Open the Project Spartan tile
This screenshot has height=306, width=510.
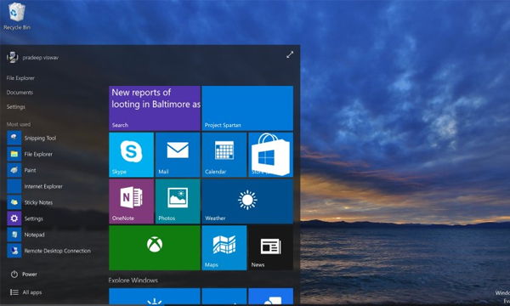coord(247,108)
